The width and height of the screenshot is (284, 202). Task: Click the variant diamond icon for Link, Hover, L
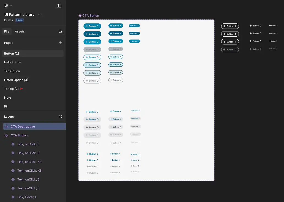(x=13, y=197)
